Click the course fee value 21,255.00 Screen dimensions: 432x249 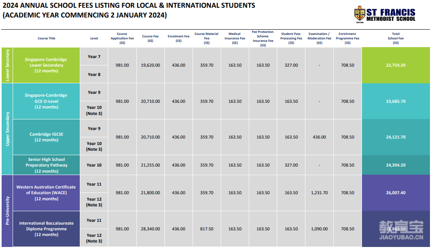pyautogui.click(x=150, y=165)
